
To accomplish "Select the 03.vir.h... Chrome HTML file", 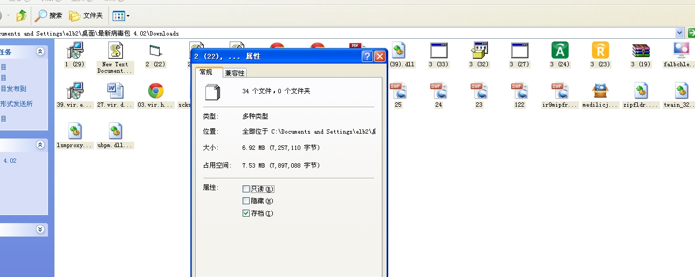I will pyautogui.click(x=156, y=92).
